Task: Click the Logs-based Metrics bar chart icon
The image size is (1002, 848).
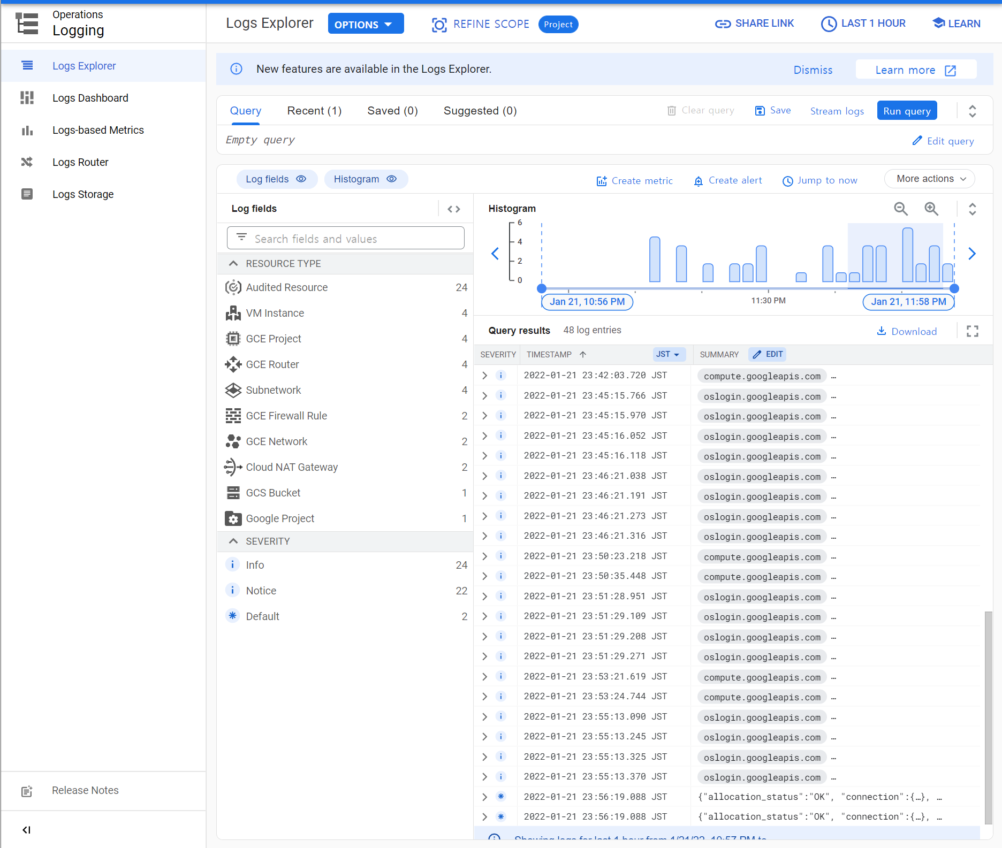Action: point(27,130)
